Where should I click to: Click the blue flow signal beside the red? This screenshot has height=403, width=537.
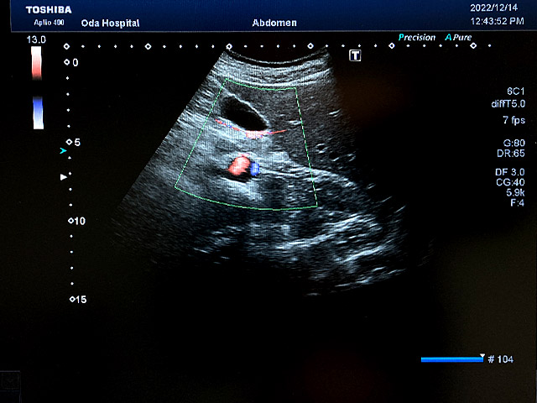(255, 169)
